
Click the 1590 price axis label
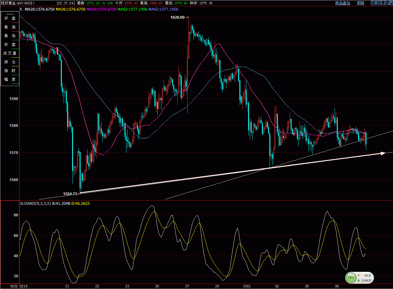(x=13, y=99)
